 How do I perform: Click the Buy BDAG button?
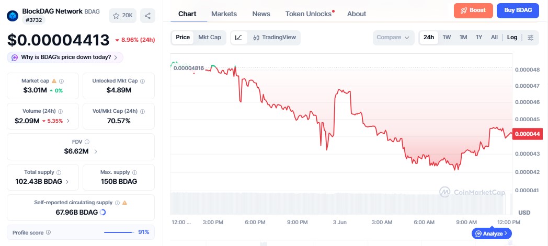(x=518, y=10)
